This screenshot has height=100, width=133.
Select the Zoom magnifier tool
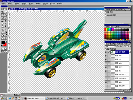[6, 38]
